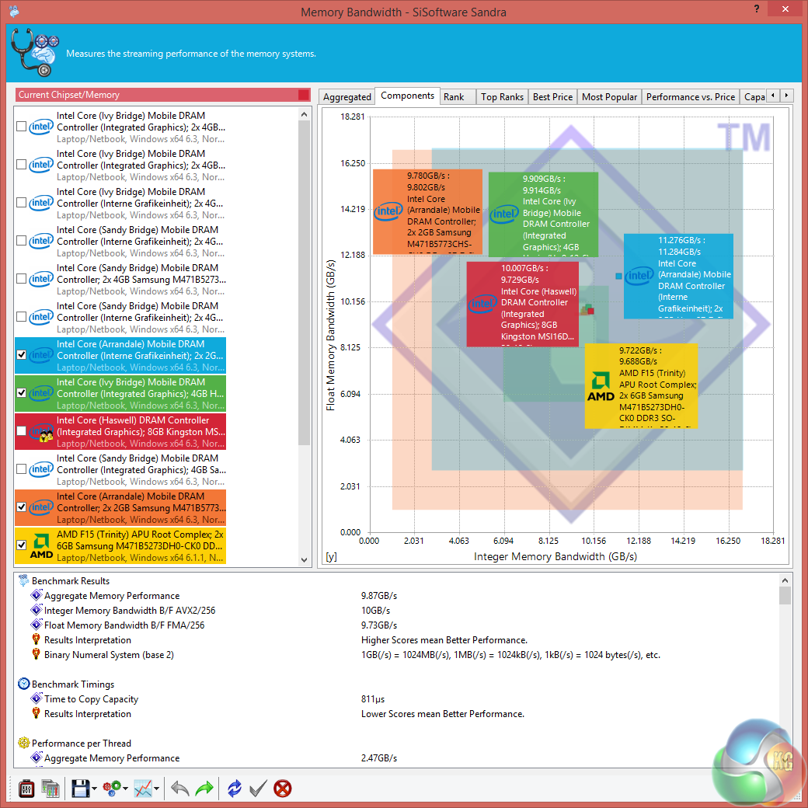Click the green forward arrow icon
Screen dimensions: 808x808
[204, 789]
